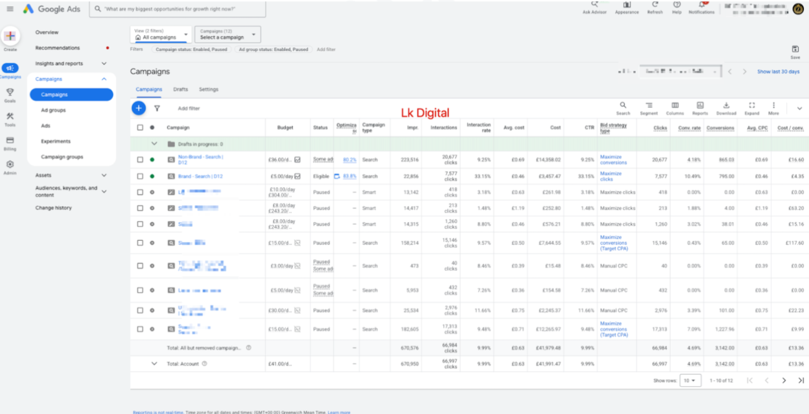809x414 pixels.
Task: Tick checkbox for row with 14,417 impressions
Action: point(140,208)
